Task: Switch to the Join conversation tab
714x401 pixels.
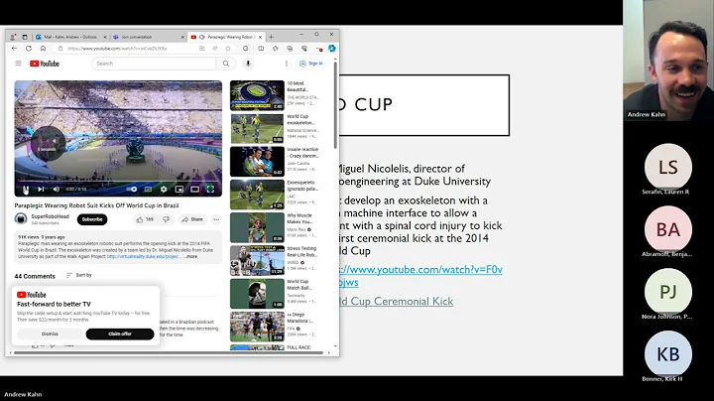Action: (x=148, y=37)
